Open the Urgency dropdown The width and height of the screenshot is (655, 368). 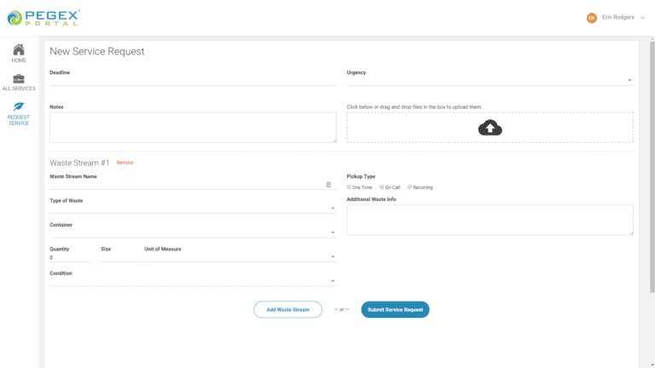490,80
